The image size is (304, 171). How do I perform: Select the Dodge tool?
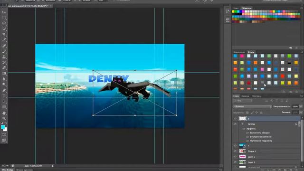pyautogui.click(x=4, y=85)
